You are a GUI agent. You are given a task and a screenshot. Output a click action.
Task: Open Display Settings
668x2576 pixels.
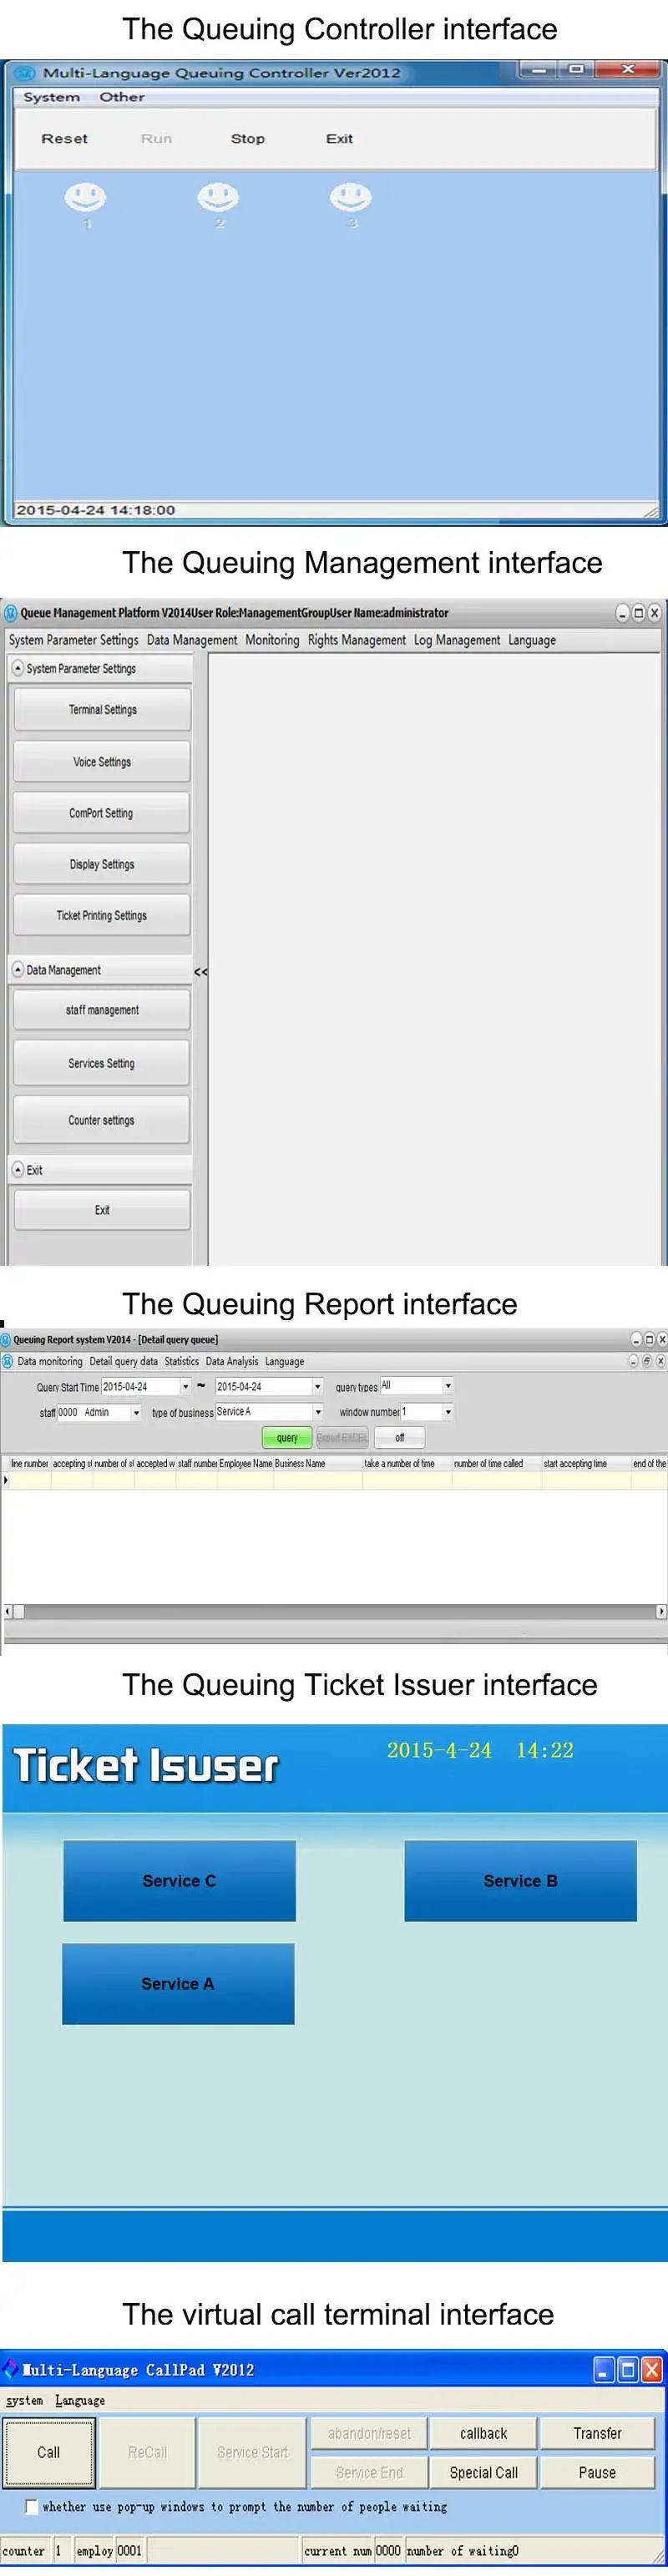pyautogui.click(x=102, y=864)
